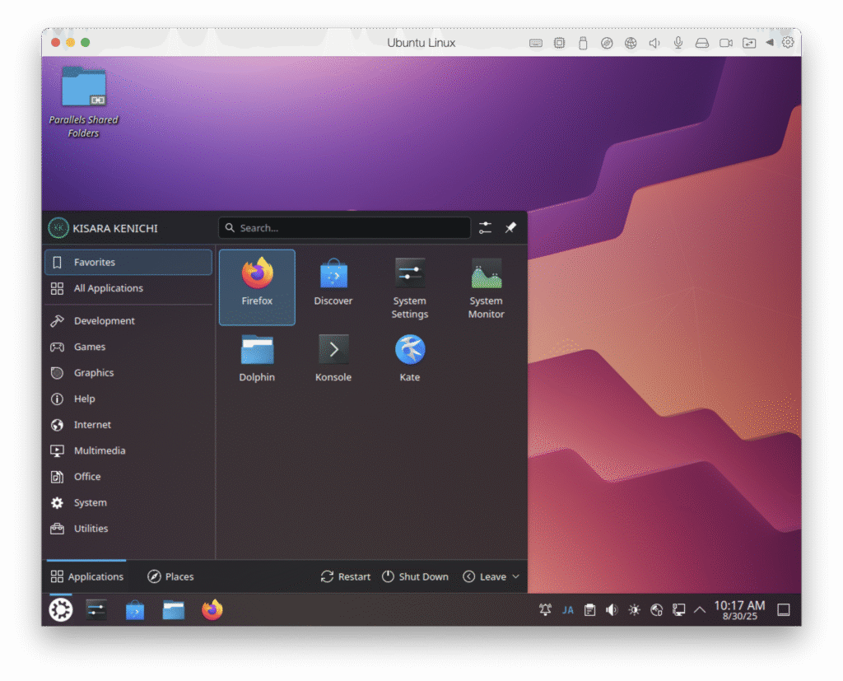The image size is (843, 681).
Task: Open notifications bell in system tray
Action: (545, 610)
